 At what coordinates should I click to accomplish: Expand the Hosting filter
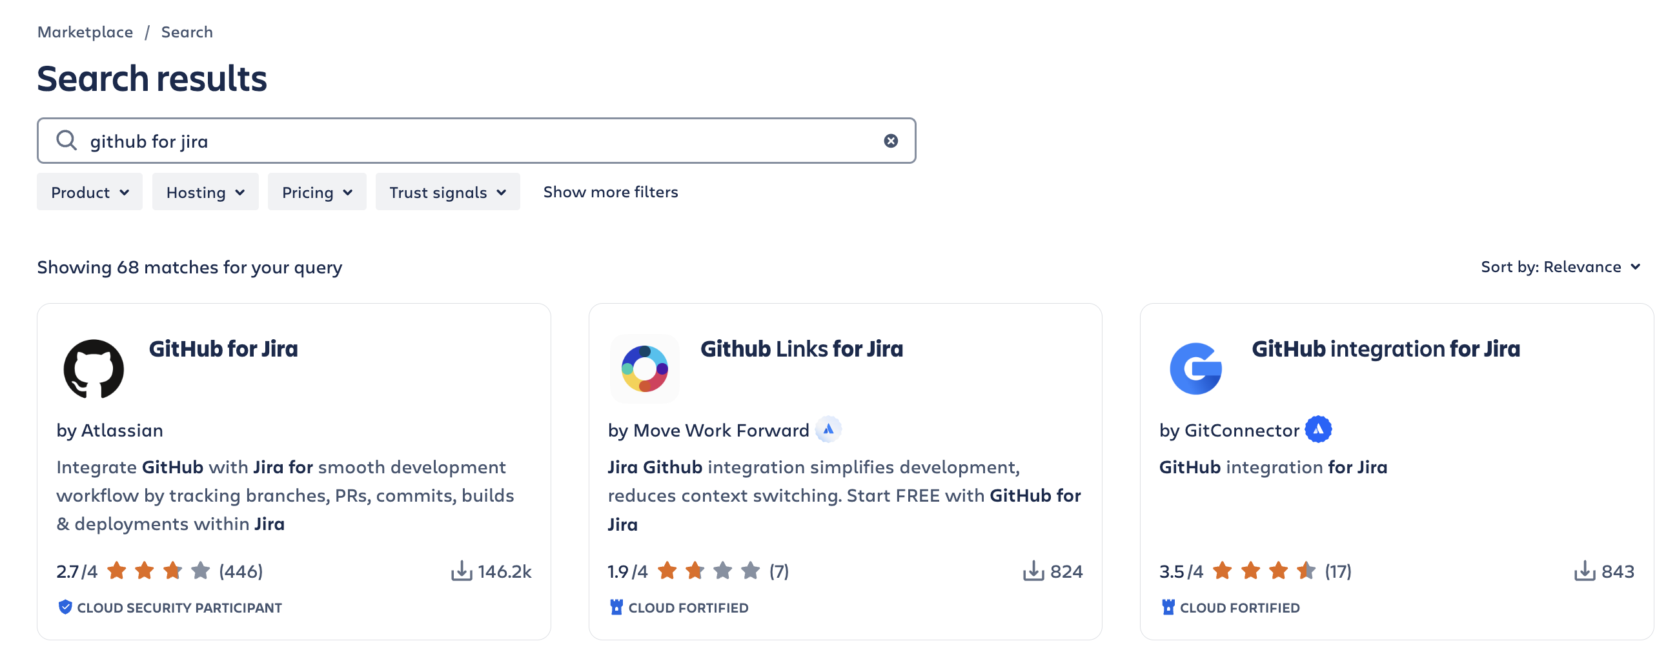click(205, 192)
